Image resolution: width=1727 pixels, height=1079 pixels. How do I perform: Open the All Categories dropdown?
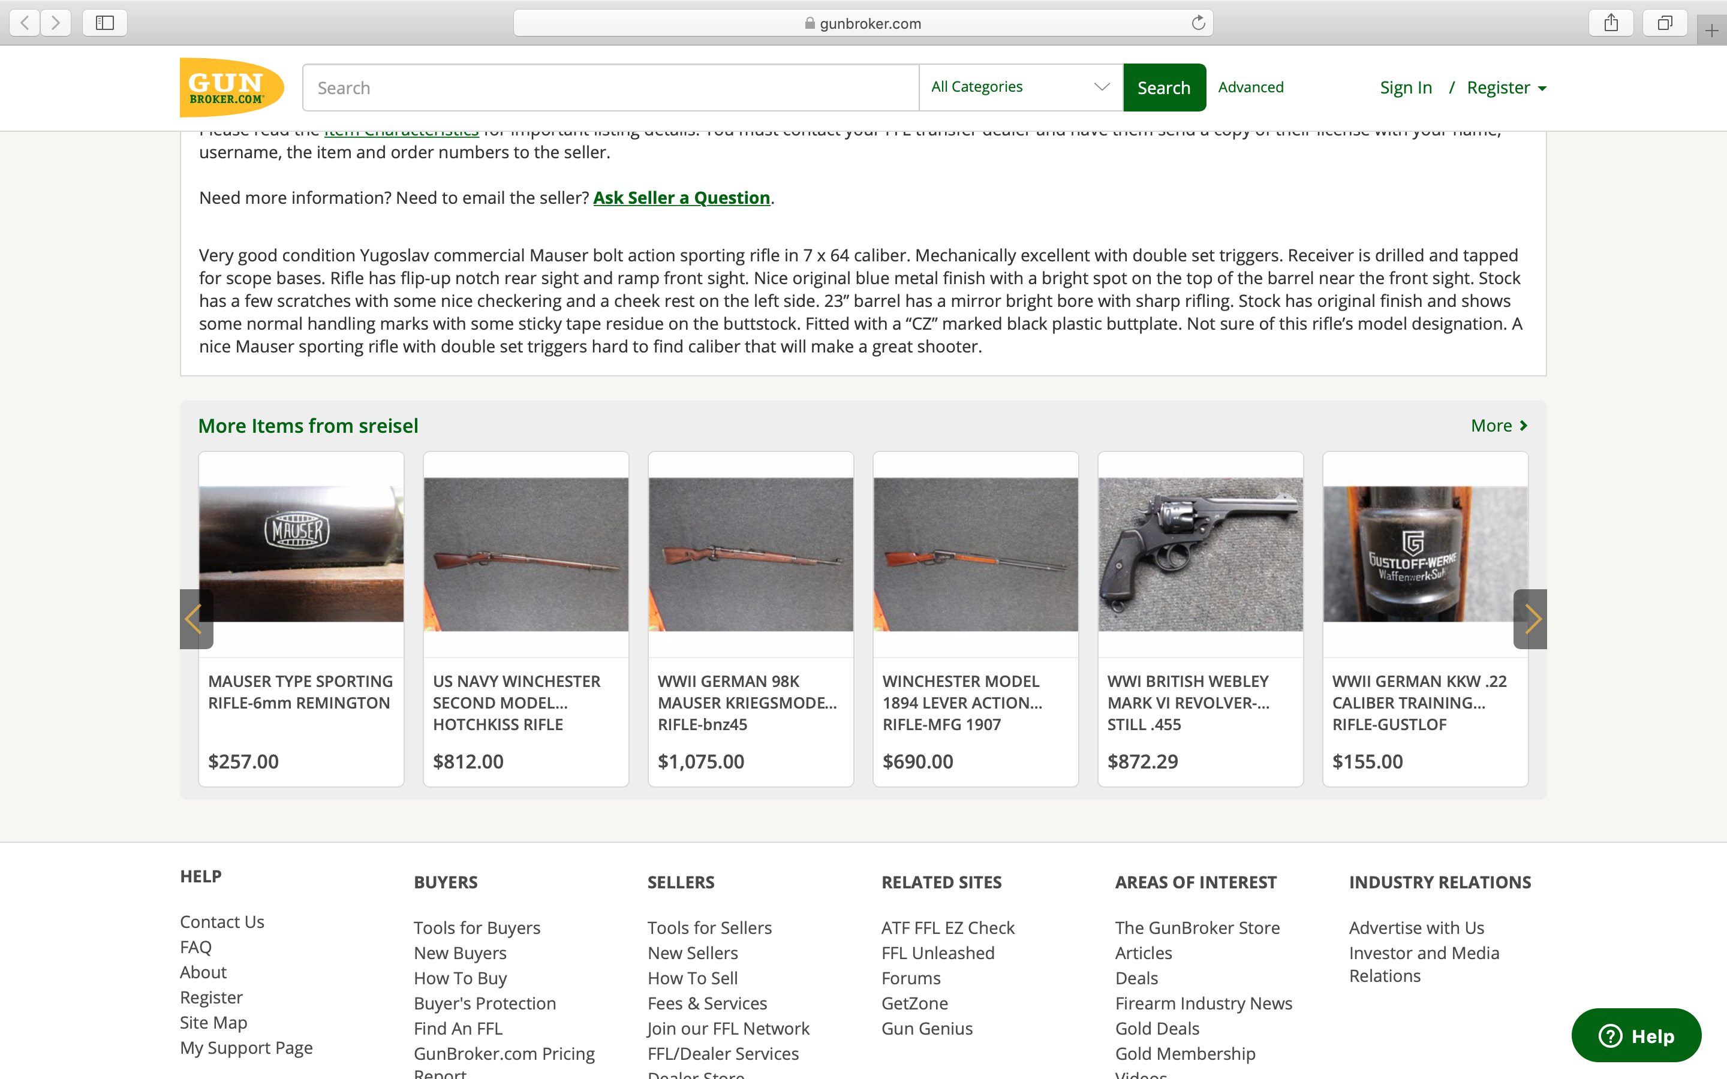tap(1021, 87)
